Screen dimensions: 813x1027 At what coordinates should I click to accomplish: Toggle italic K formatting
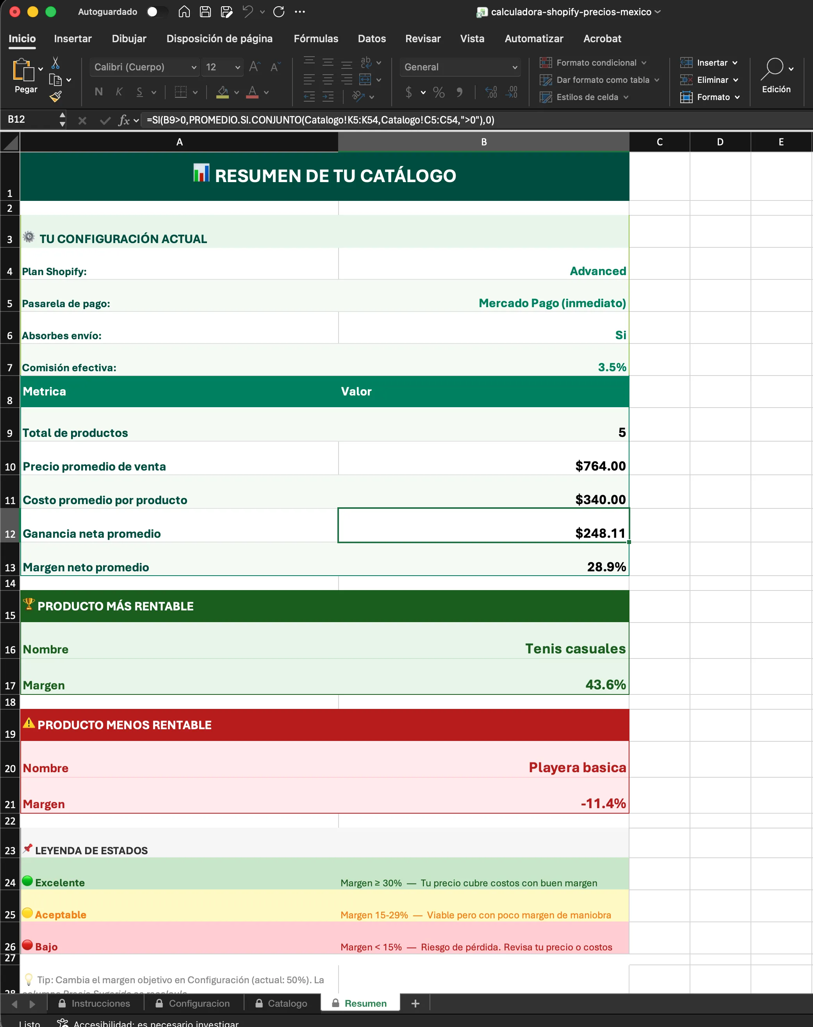pyautogui.click(x=119, y=92)
